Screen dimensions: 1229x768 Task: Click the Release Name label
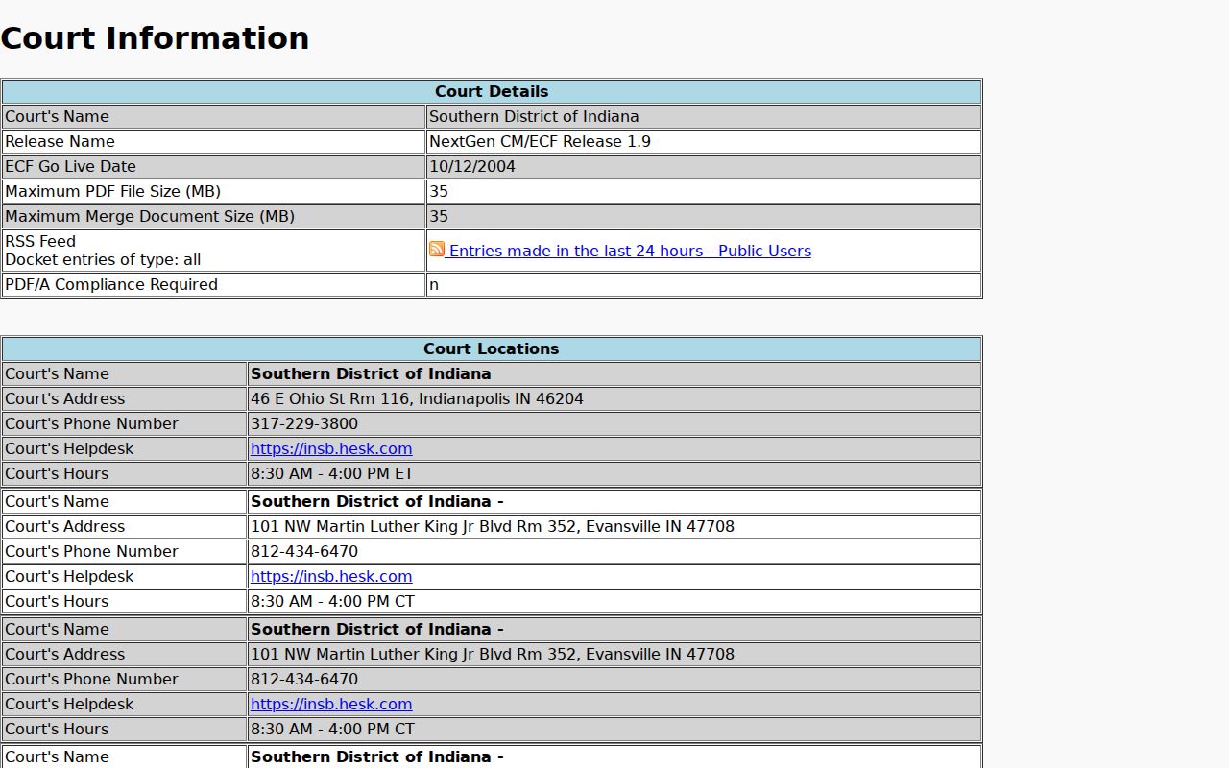[x=60, y=142]
